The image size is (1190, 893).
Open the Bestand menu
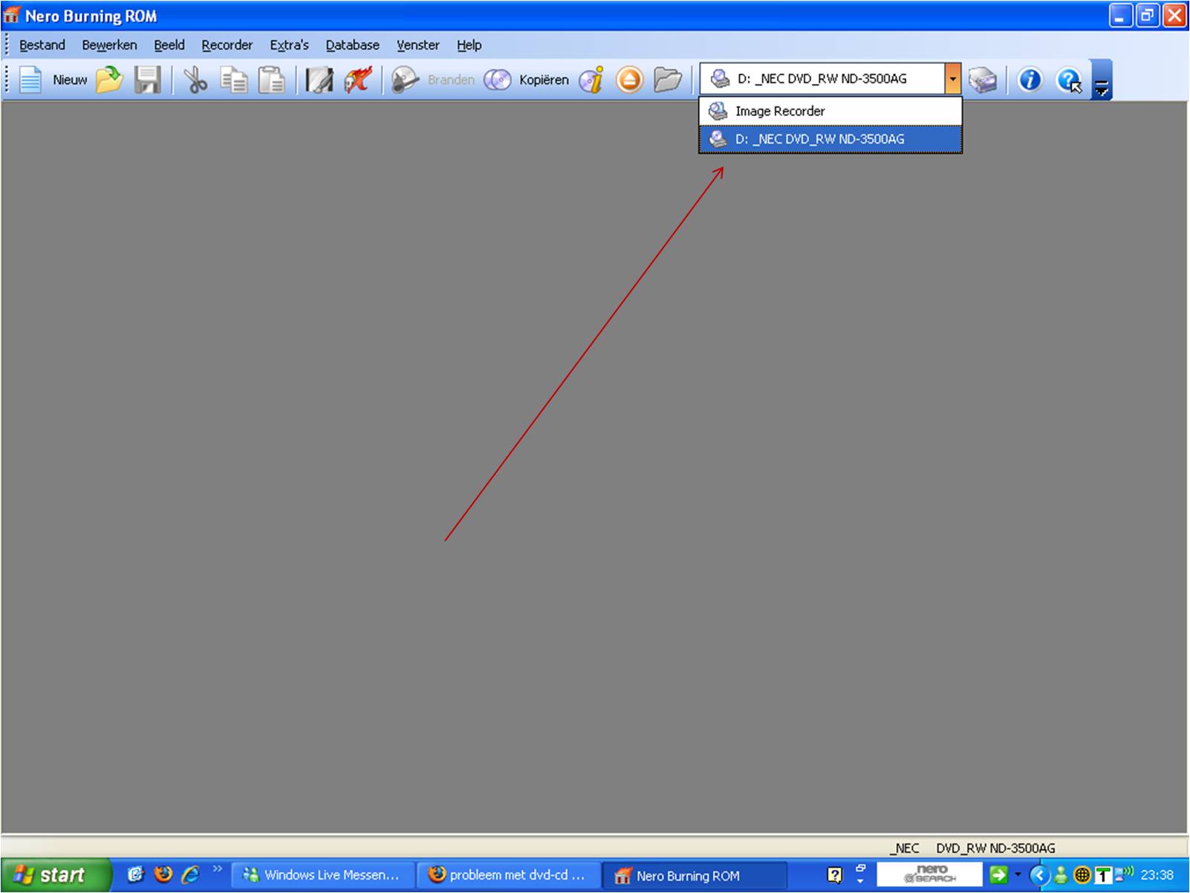point(42,45)
